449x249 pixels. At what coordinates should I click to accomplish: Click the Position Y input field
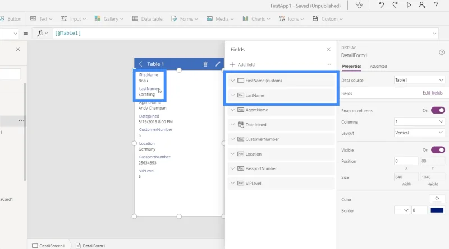tap(432, 161)
